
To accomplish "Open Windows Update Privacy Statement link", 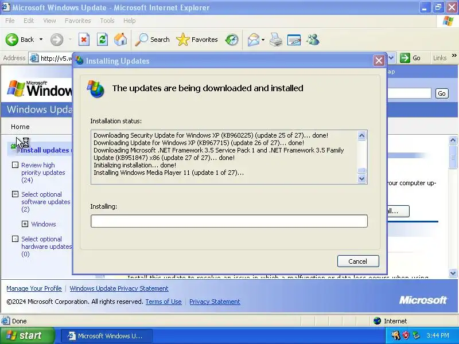I will click(119, 288).
